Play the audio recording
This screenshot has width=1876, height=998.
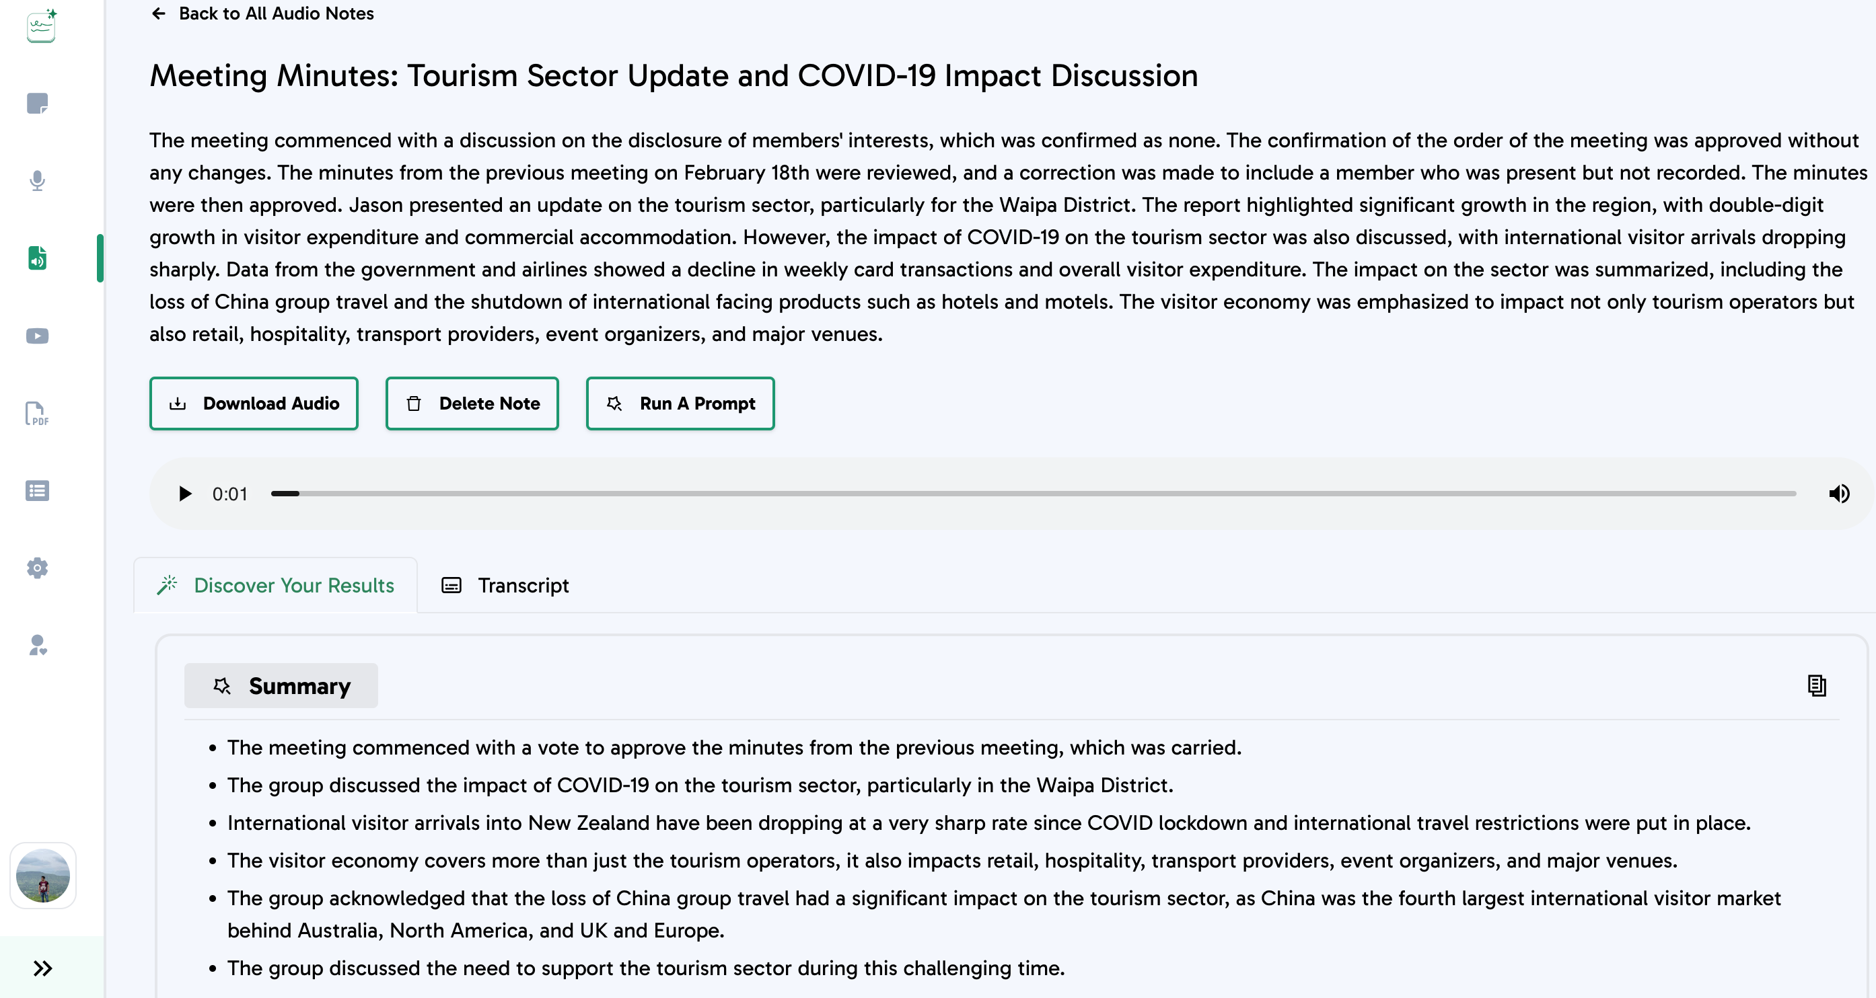[185, 494]
